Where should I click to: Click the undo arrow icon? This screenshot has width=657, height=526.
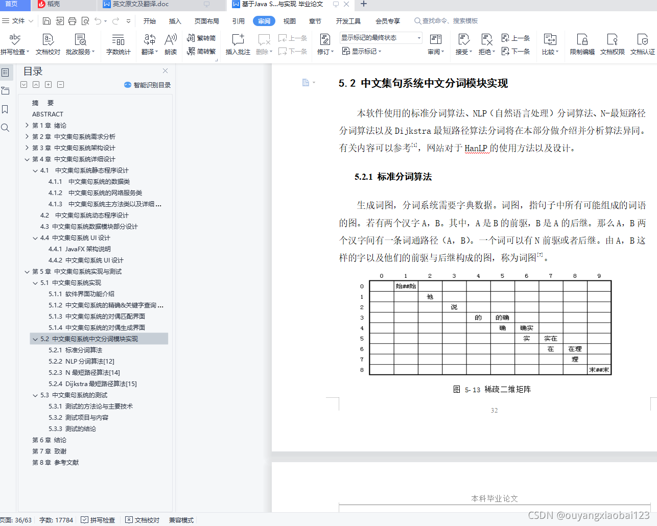pyautogui.click(x=98, y=21)
